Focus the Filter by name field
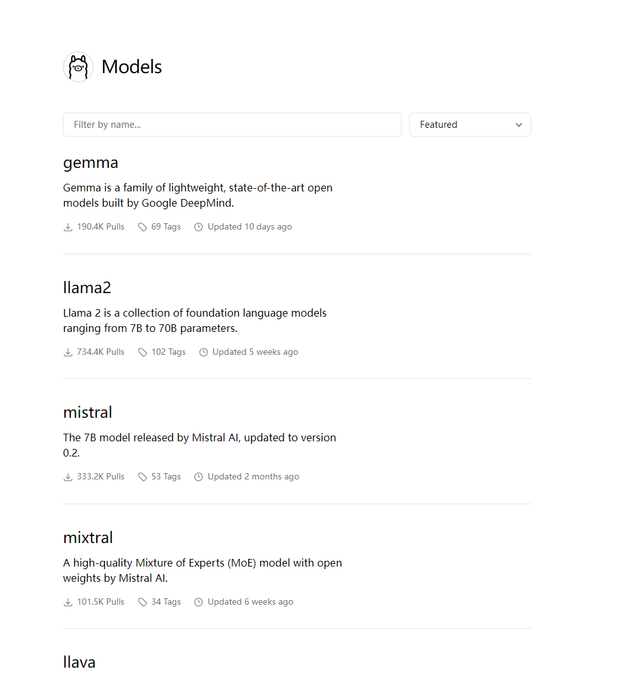The image size is (621, 674). (x=232, y=125)
